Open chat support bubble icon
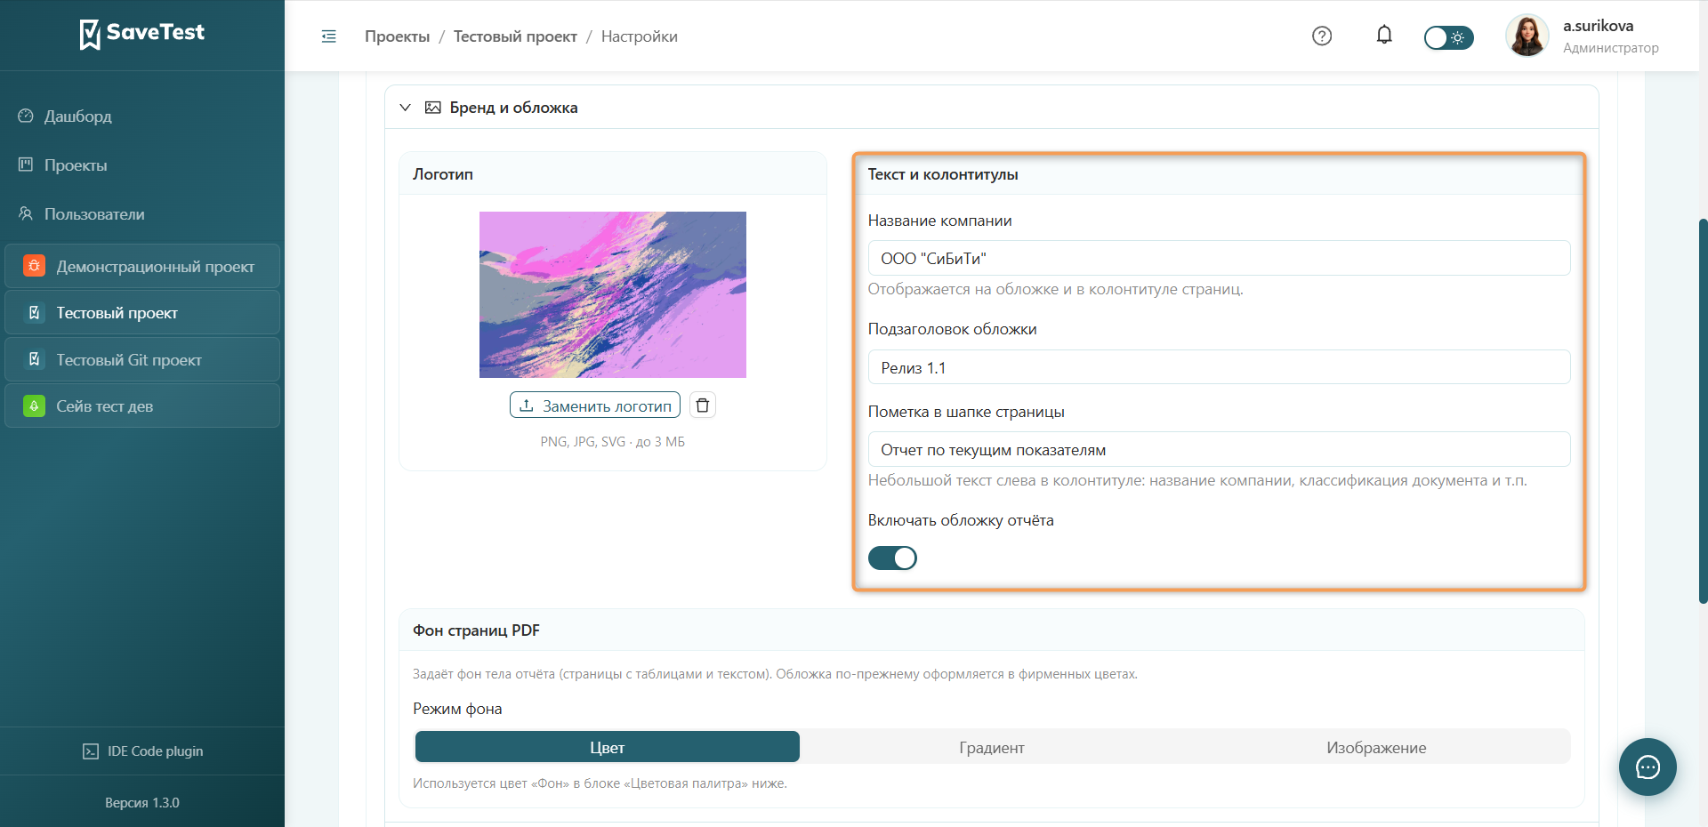This screenshot has width=1708, height=827. pyautogui.click(x=1648, y=767)
